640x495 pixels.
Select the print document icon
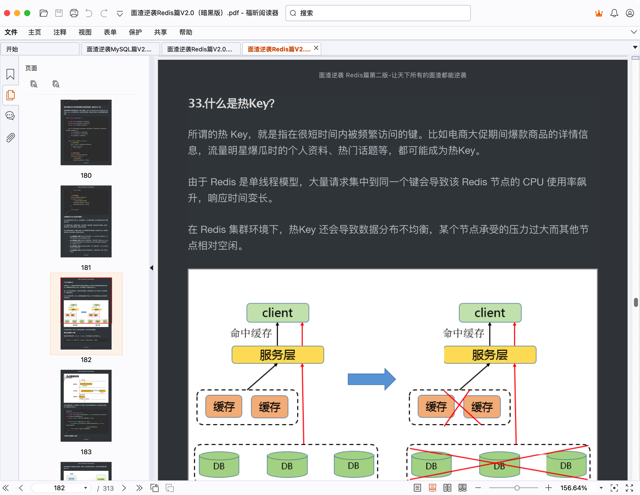(x=74, y=13)
